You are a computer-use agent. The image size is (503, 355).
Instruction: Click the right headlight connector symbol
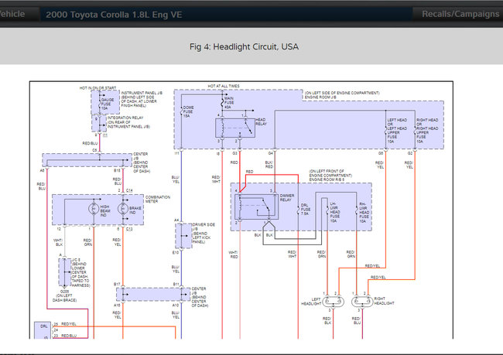click(362, 302)
